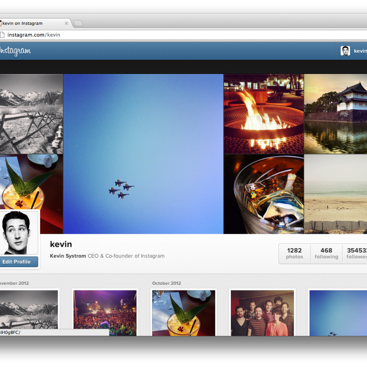The width and height of the screenshot is (367, 367).
Task: Click the small avatar icon in header
Action: pyautogui.click(x=345, y=51)
